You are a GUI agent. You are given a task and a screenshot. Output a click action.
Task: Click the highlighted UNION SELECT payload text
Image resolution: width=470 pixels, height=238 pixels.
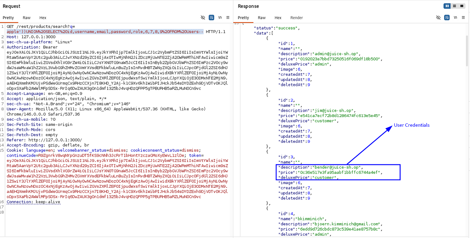105,32
